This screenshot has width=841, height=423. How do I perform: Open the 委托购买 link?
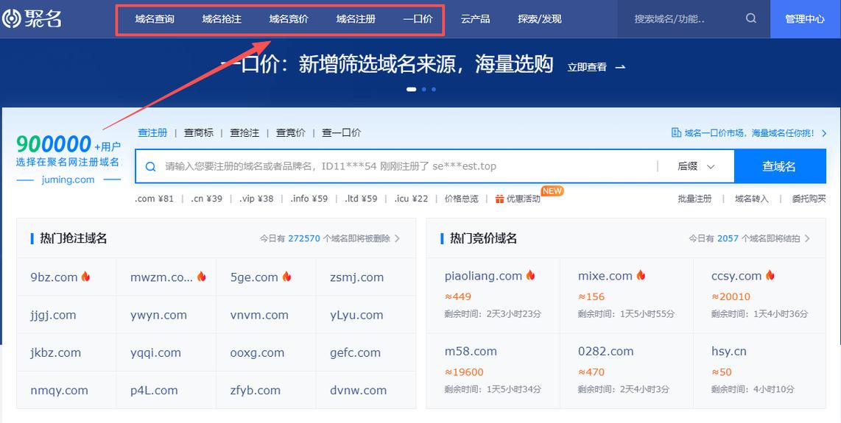pyautogui.click(x=809, y=199)
